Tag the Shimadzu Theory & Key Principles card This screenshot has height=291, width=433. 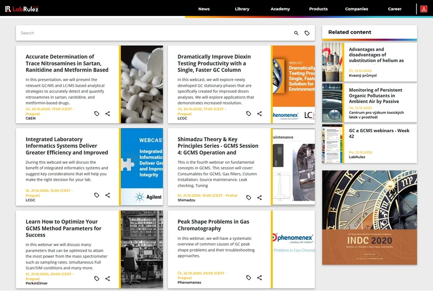(249, 197)
